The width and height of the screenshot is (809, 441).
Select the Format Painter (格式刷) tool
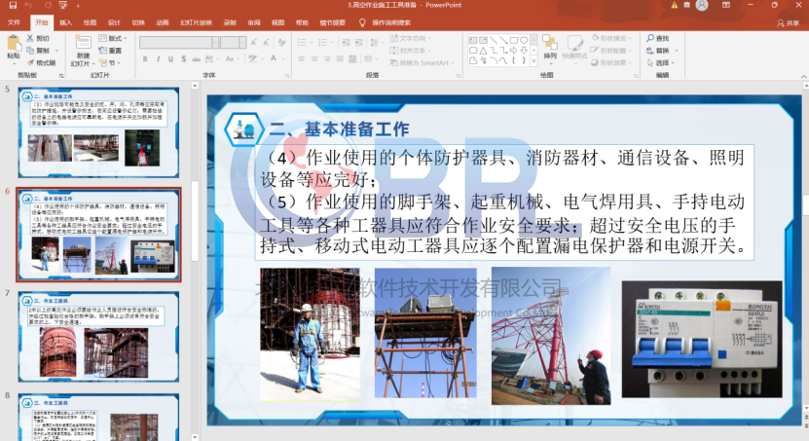pyautogui.click(x=41, y=63)
